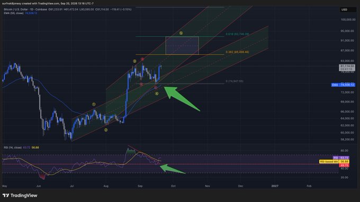Click the shaded target rectangle between Fibonacci levels
Screen dimensions: 360x202
[x=182, y=45]
